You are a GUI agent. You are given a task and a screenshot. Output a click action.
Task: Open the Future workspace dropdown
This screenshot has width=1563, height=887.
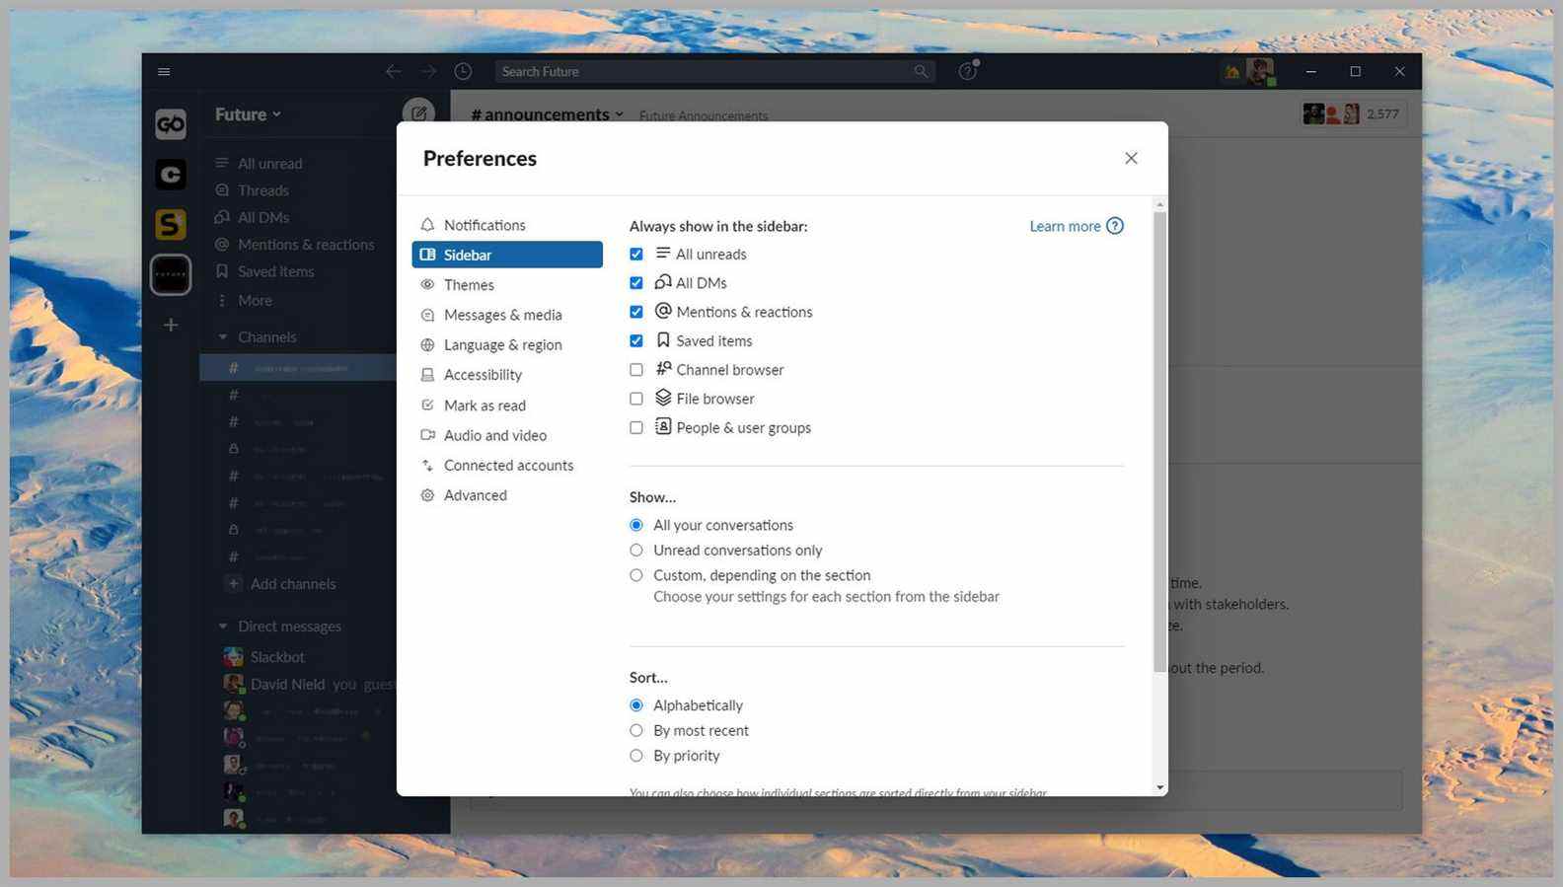pos(248,114)
